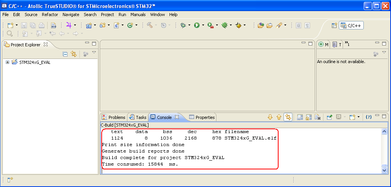
Task: Click the magnifier search icon in second toolbar row
Action: [x=10, y=33]
